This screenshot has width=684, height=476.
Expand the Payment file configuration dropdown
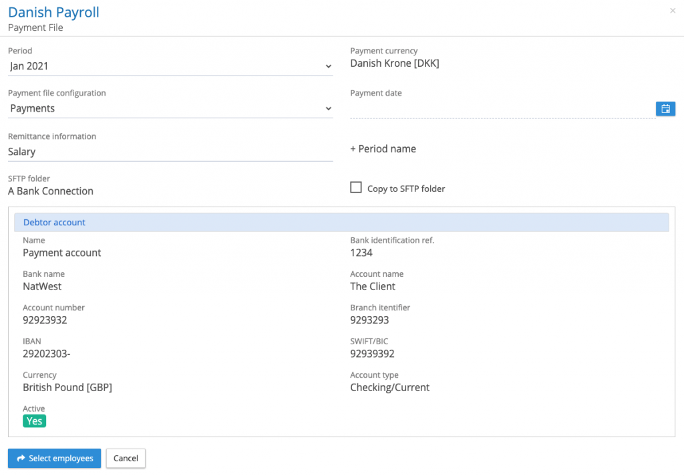click(170, 108)
